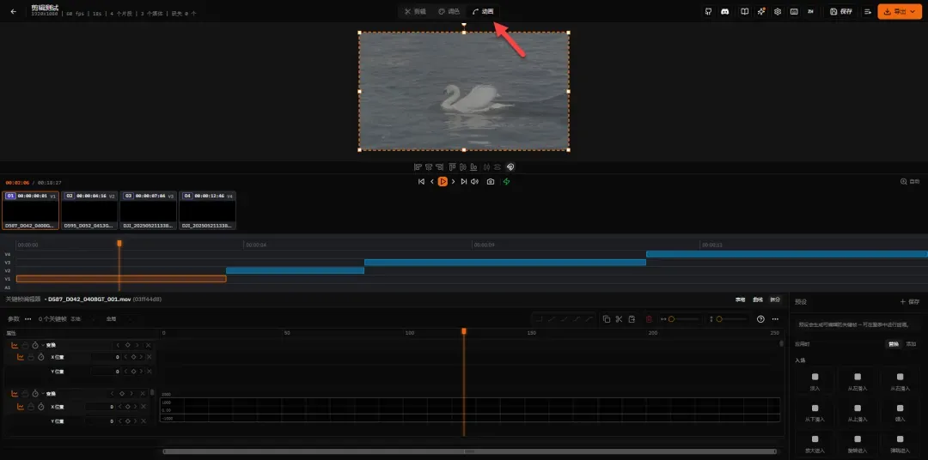The image size is (928, 460).
Task: Align the selection to the top edge
Action: coord(453,166)
